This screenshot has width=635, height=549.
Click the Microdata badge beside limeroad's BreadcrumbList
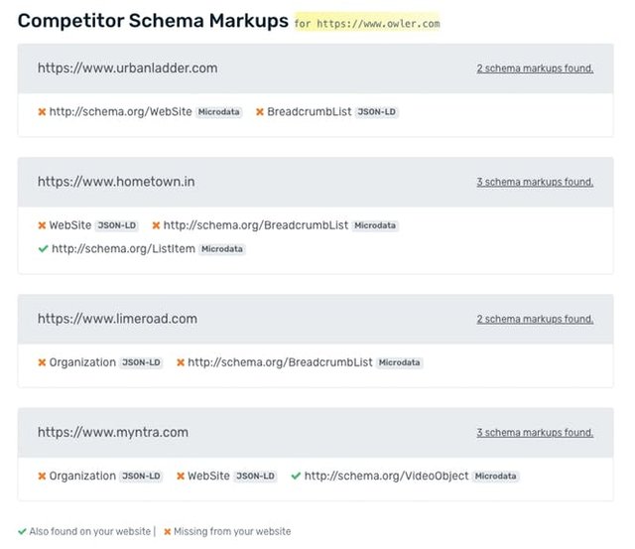pos(399,362)
